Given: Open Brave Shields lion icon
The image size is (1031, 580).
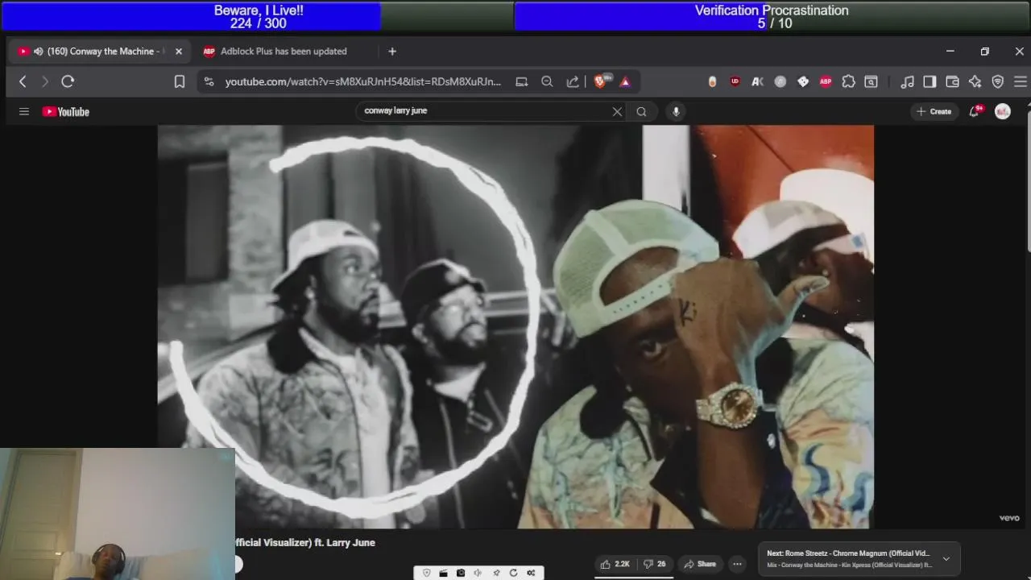Looking at the screenshot, I should click(x=600, y=81).
